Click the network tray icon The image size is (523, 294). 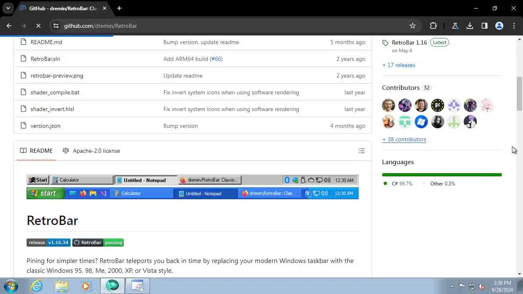click(472, 286)
